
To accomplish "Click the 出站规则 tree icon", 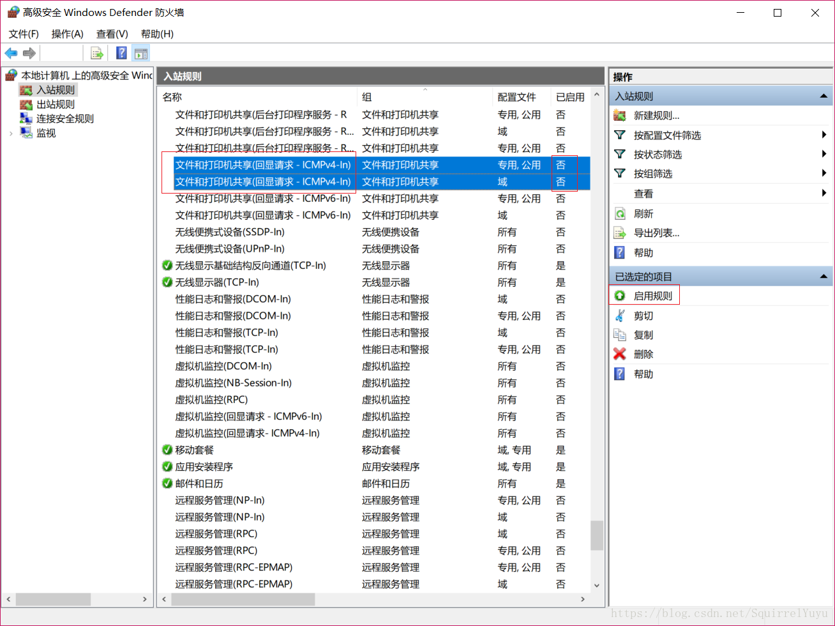I will [26, 104].
